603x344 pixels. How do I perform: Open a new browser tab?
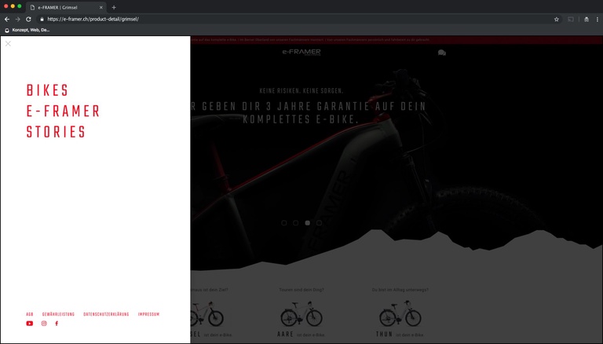click(x=114, y=7)
